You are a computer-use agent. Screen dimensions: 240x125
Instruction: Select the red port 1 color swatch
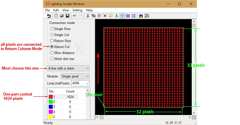(51, 97)
